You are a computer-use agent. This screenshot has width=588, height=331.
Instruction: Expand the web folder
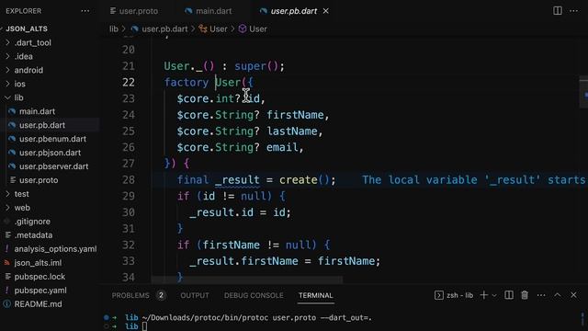coord(22,208)
